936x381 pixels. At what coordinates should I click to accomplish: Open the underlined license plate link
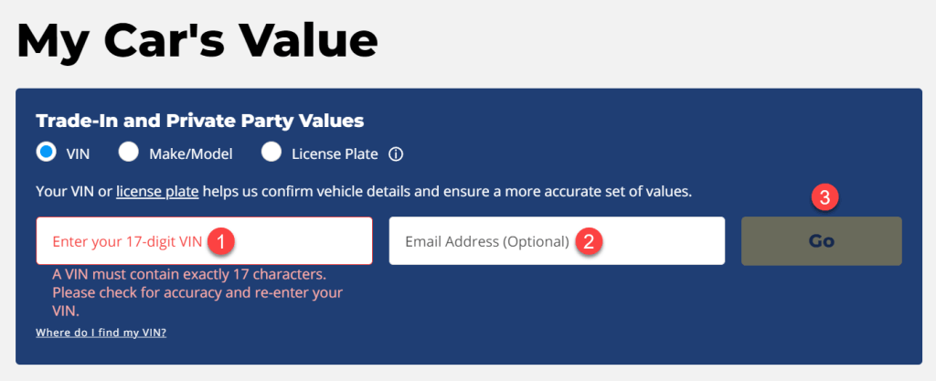[157, 193]
